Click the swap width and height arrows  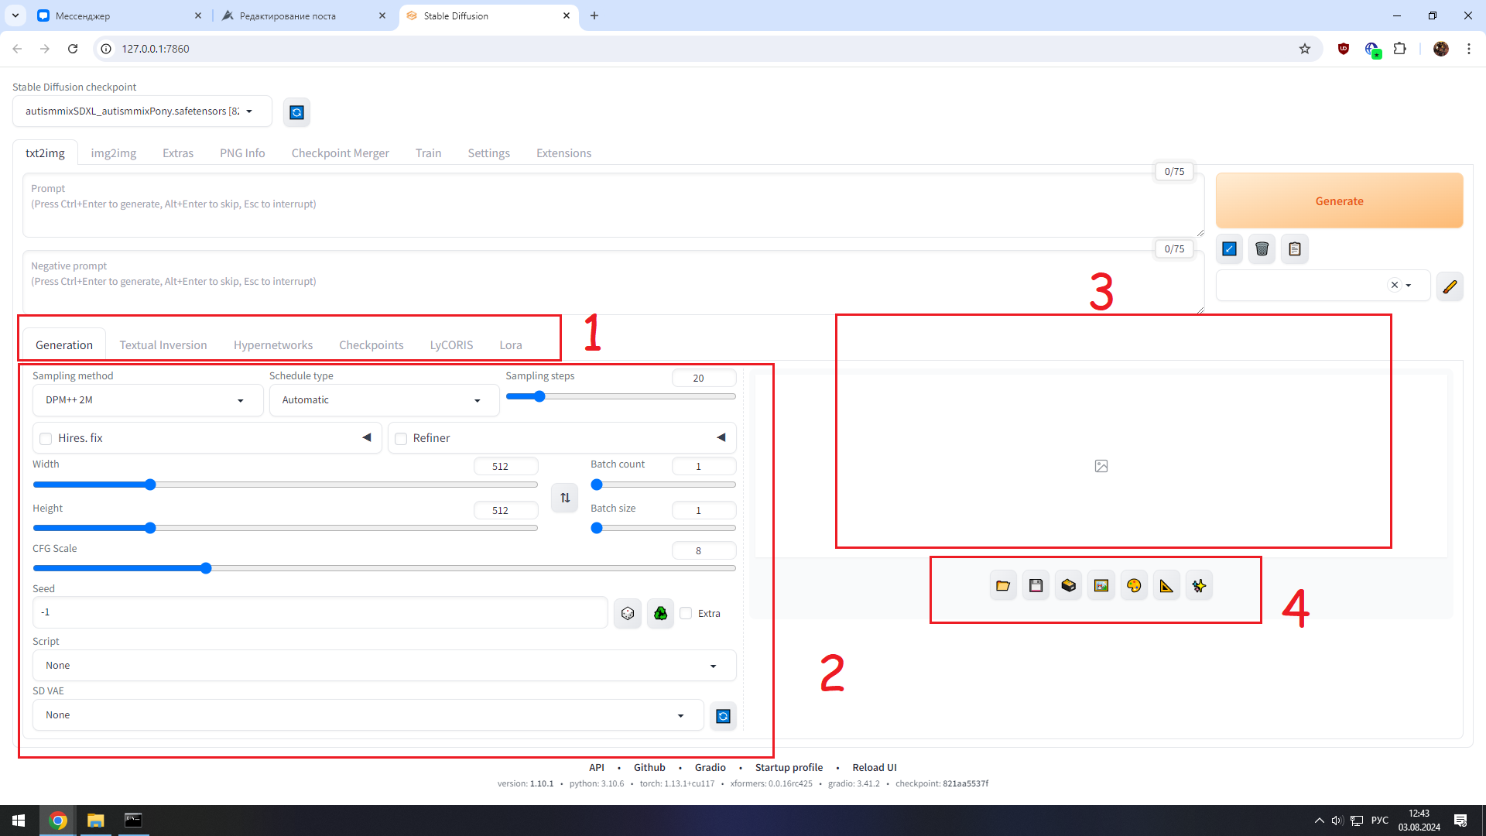565,498
